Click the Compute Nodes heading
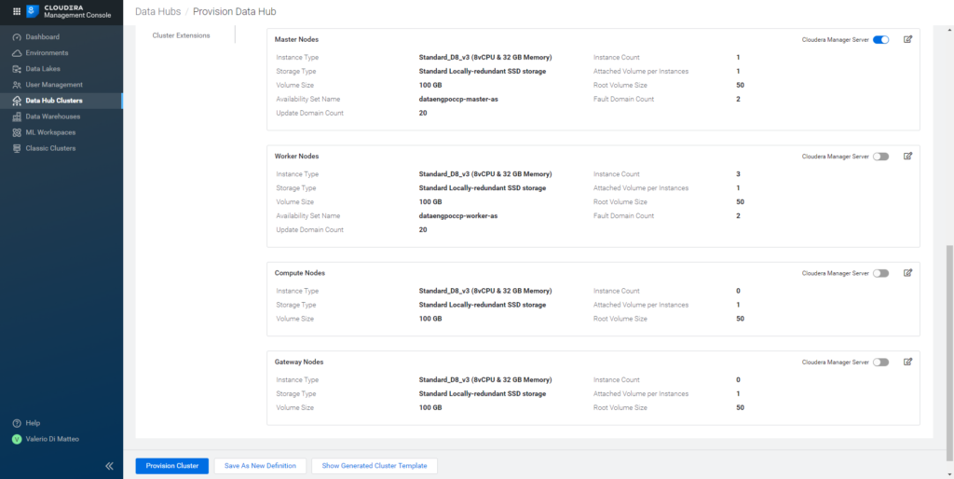Screen dimensions: 954x479 (299, 273)
